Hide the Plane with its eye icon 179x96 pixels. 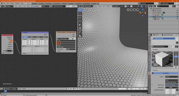point(177,19)
